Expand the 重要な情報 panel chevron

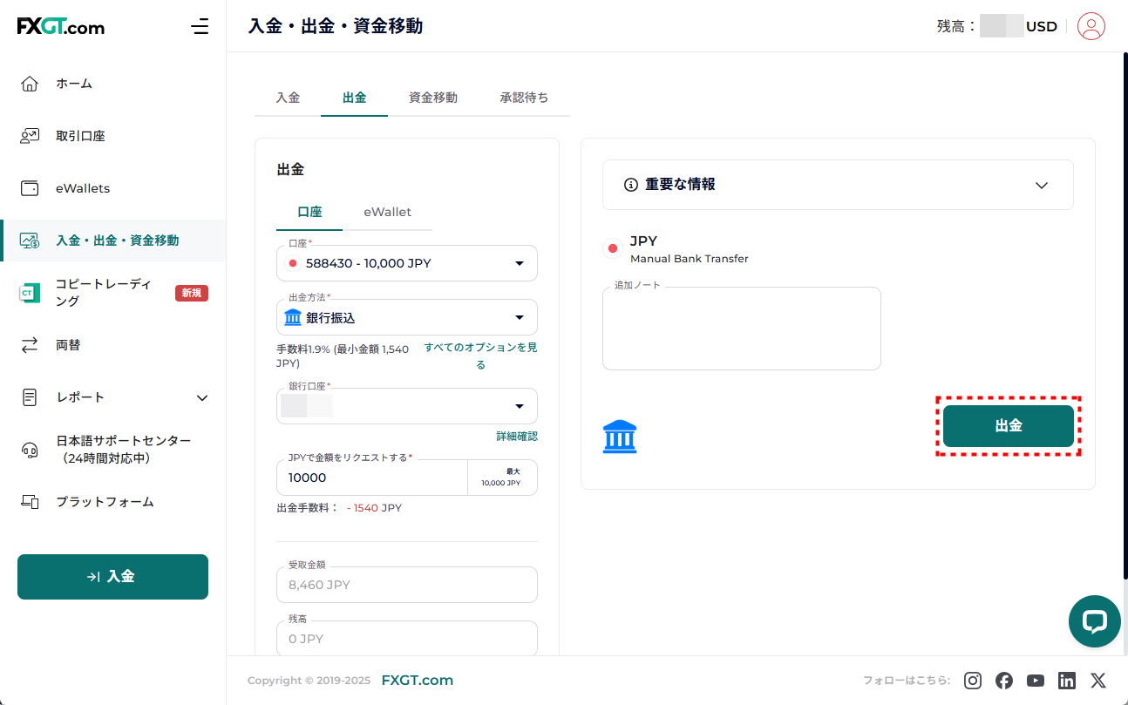tap(1042, 185)
